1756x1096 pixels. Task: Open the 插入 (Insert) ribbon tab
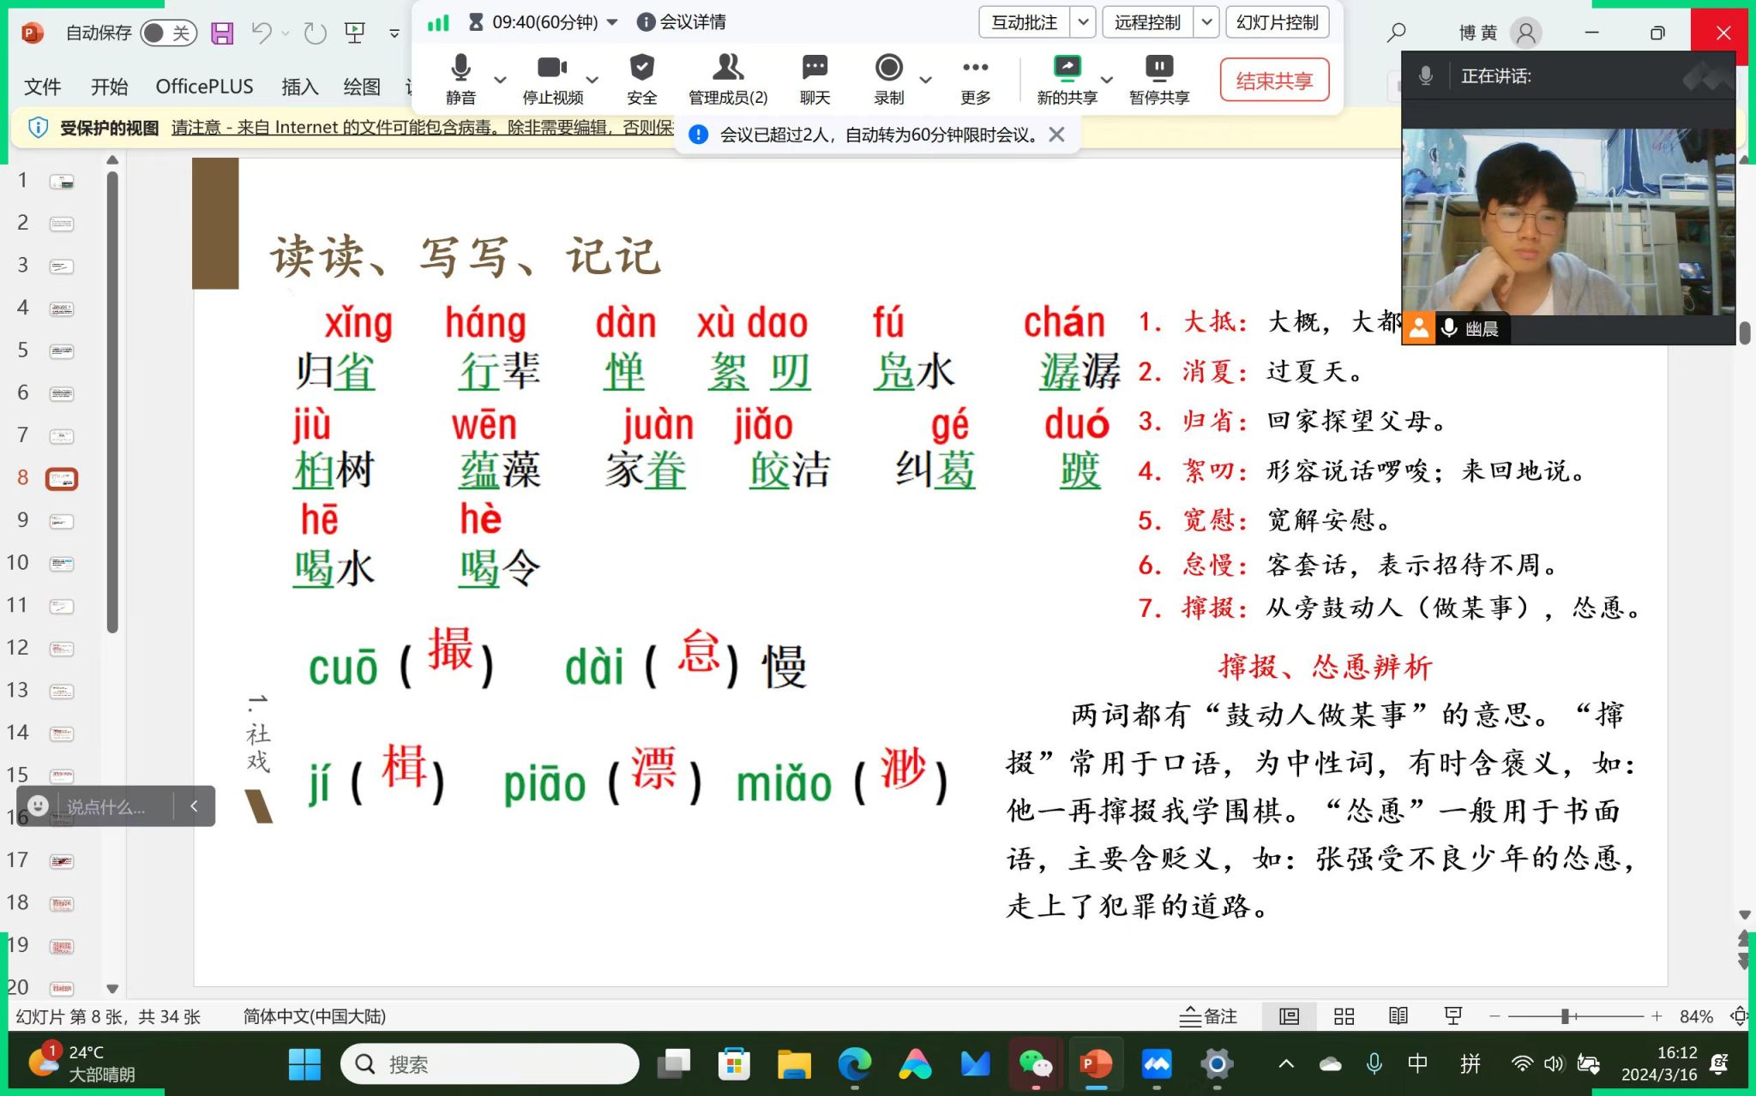299,87
